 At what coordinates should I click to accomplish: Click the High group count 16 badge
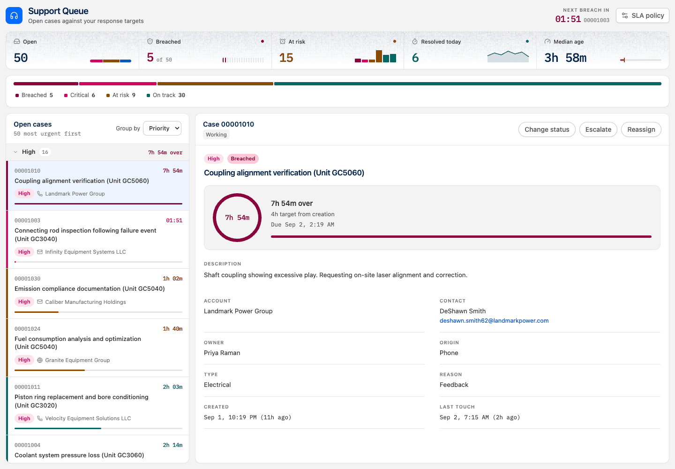[x=45, y=152]
